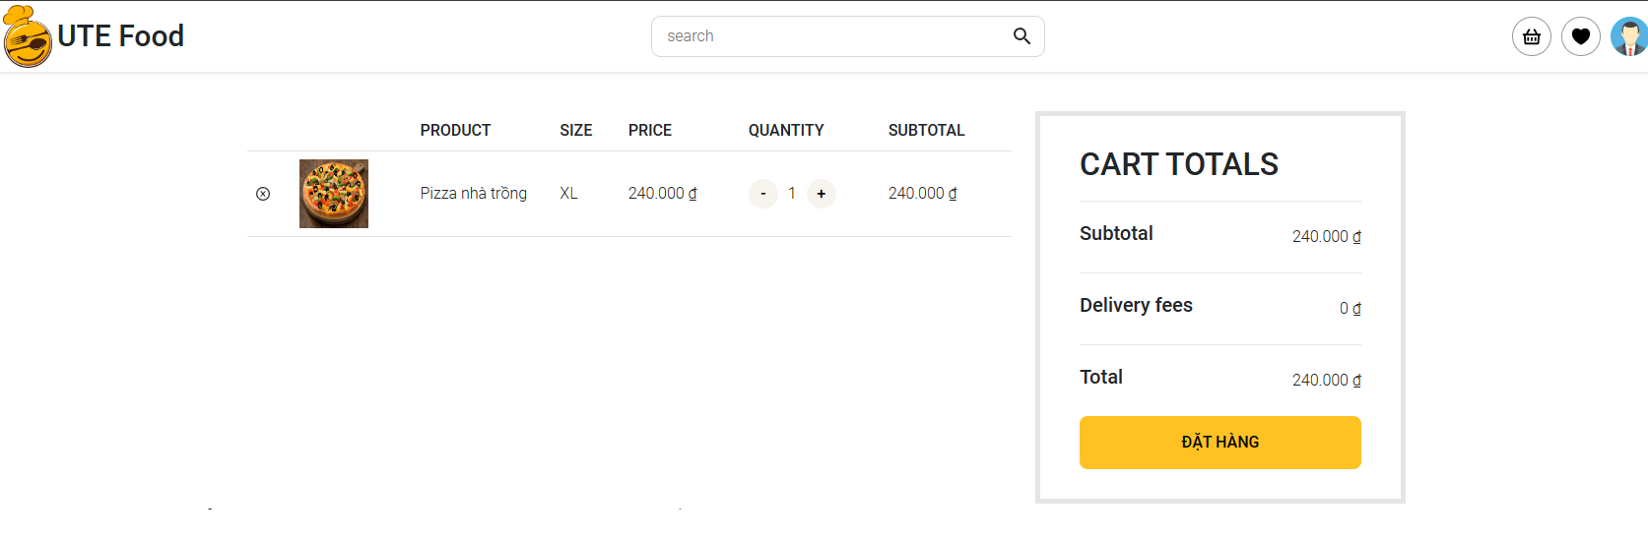Viewport: 1648px width, 539px height.
Task: Click the UTE Food chef logo icon
Action: pyautogui.click(x=28, y=37)
